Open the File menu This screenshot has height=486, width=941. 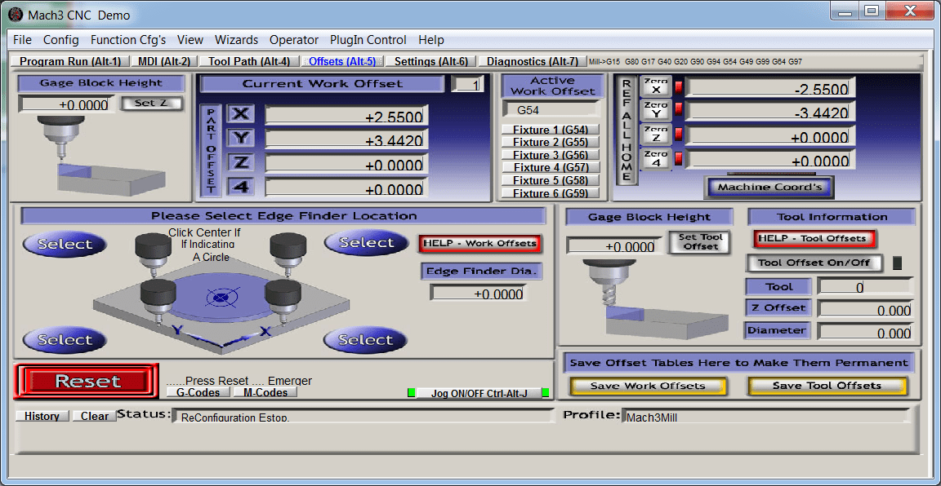tap(22, 40)
